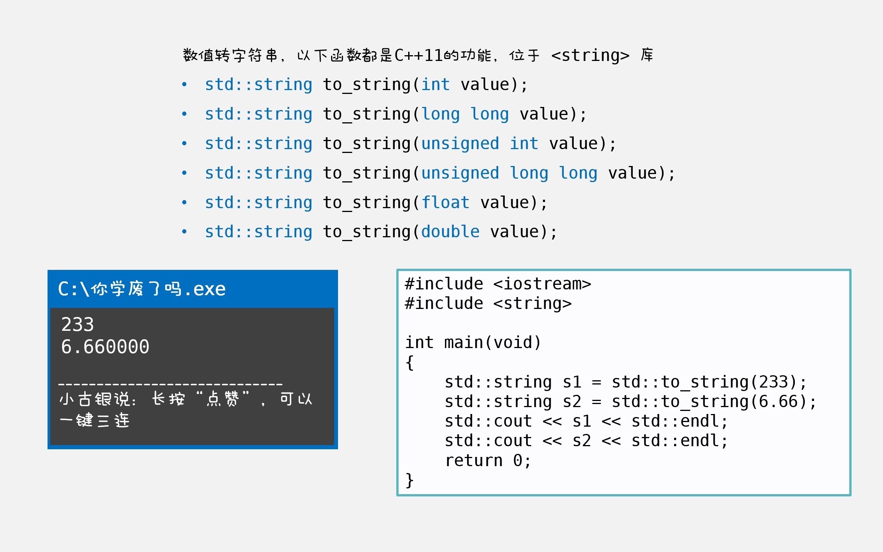Click the to_string(int value) declaration line
The image size is (883, 552).
point(366,85)
